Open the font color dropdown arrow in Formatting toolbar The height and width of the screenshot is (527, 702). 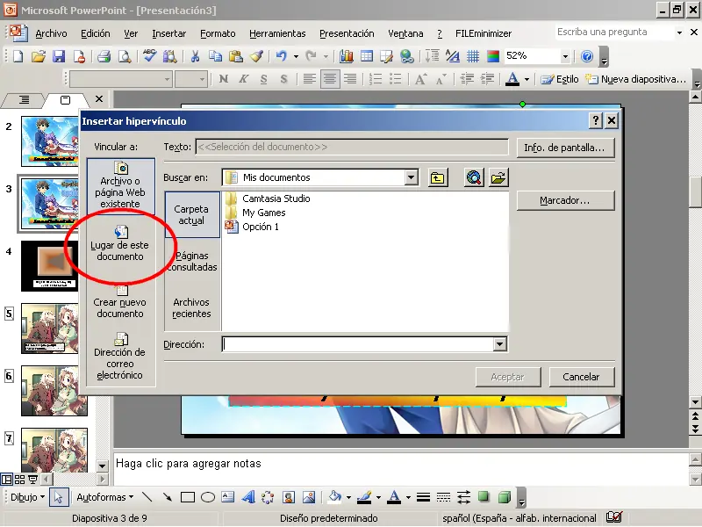[x=527, y=79]
